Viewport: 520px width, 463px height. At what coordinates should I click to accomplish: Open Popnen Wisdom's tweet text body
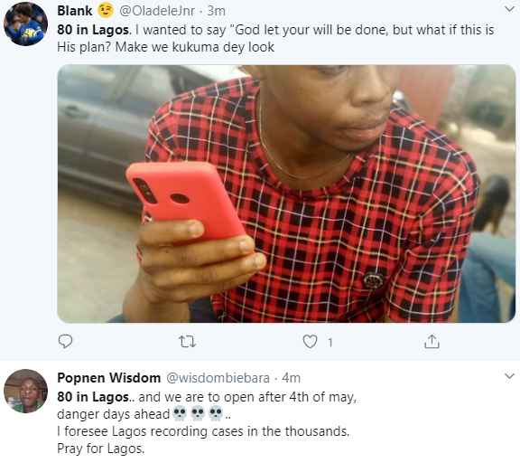click(x=208, y=422)
